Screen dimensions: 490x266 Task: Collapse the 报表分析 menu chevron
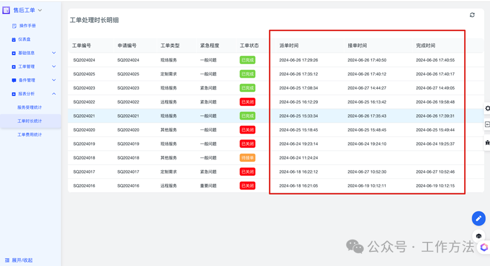tap(54, 94)
